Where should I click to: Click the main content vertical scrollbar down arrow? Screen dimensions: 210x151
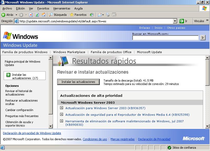207,127
